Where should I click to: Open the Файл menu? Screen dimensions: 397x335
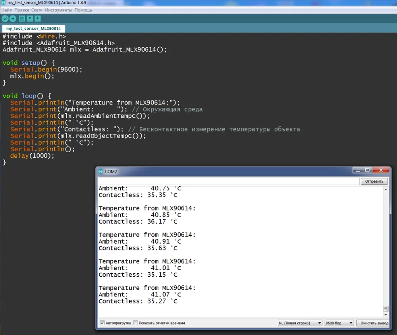pos(6,10)
